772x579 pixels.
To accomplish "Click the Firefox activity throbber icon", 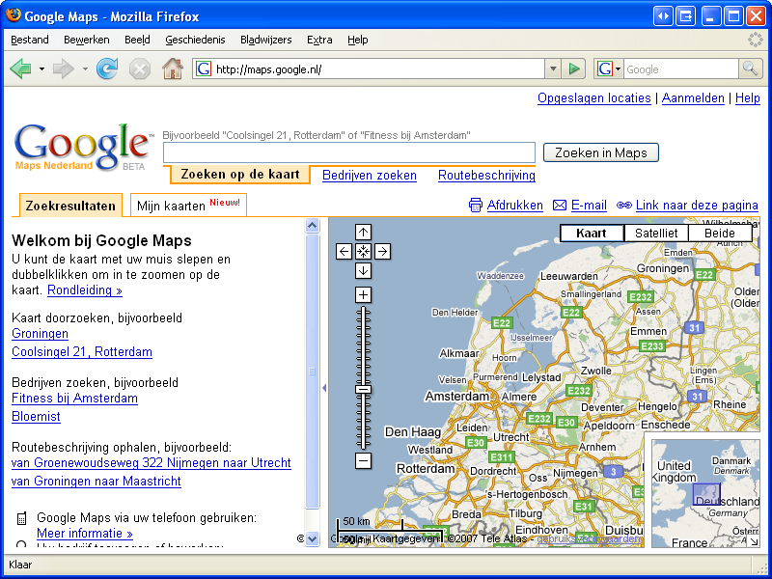I will click(755, 40).
